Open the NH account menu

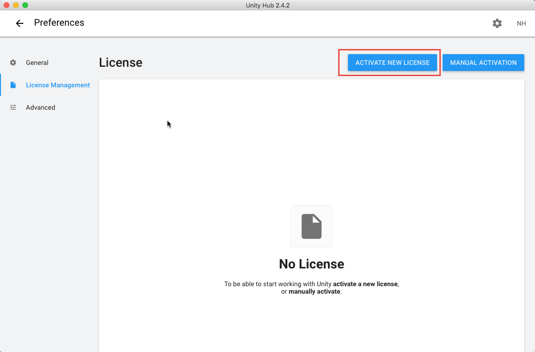521,23
